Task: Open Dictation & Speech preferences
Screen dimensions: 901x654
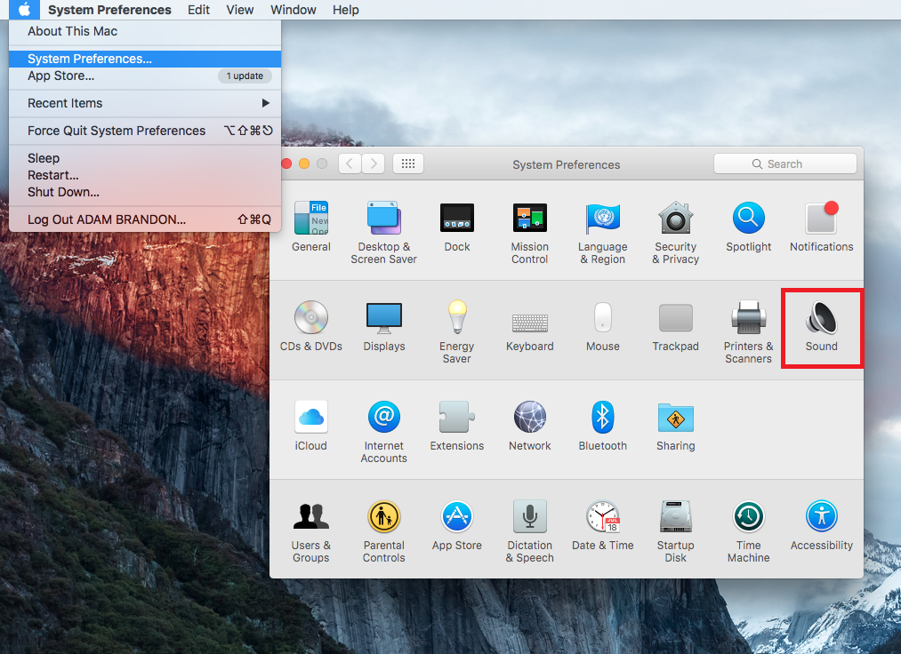Action: 530,531
